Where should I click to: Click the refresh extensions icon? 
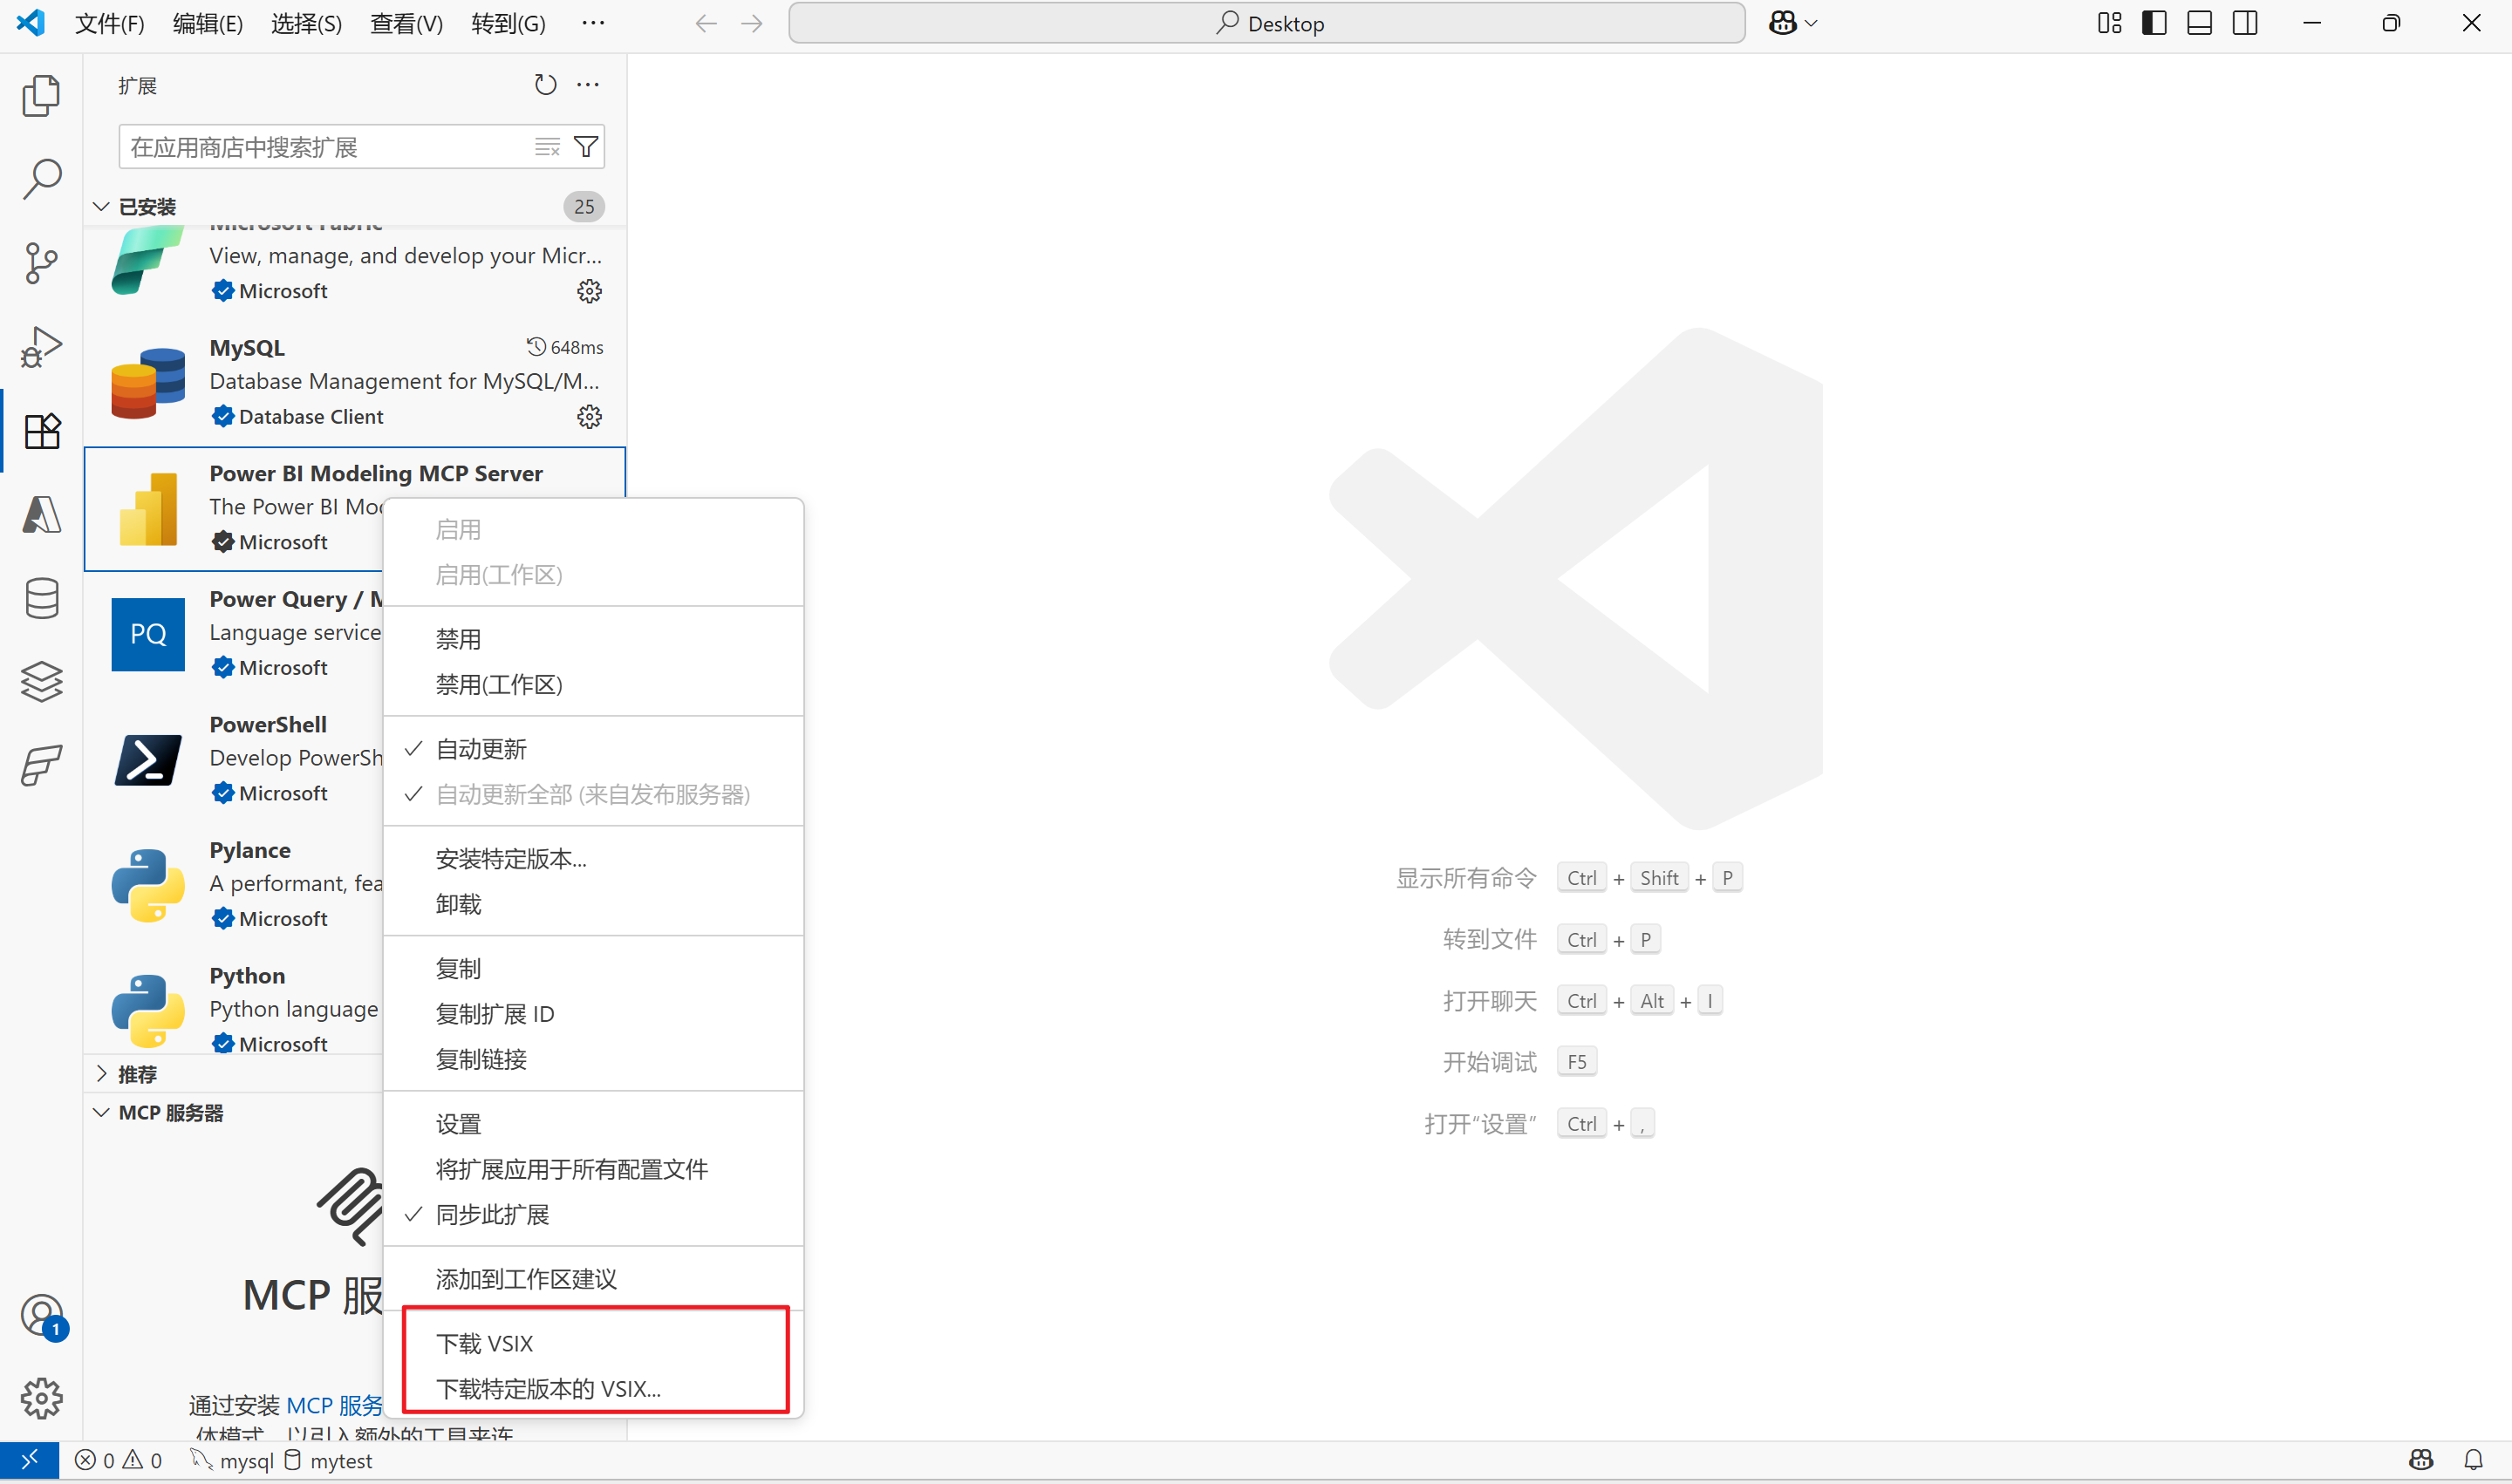[x=544, y=85]
